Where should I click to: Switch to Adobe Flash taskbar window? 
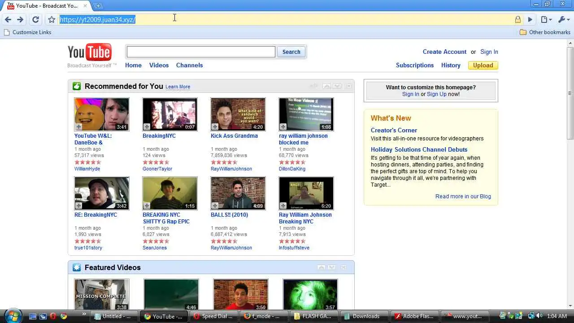[x=415, y=316]
